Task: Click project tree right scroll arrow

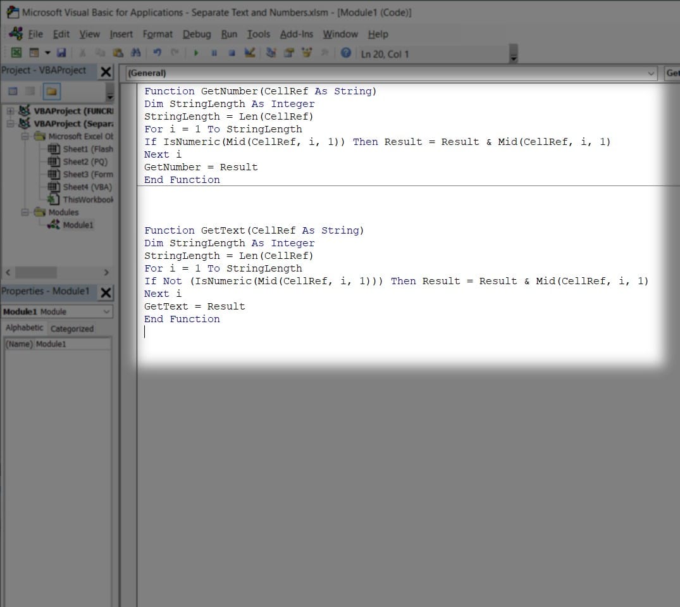Action: point(106,272)
